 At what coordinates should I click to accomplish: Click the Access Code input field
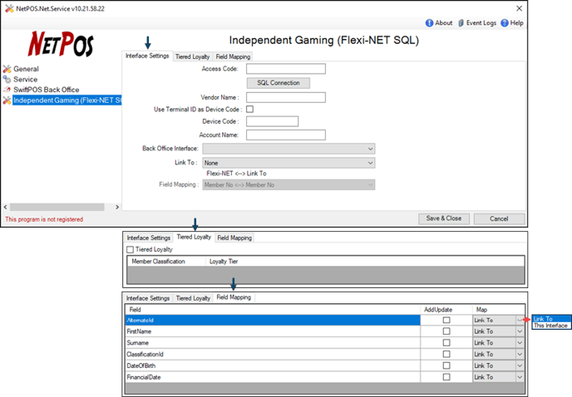click(x=286, y=69)
